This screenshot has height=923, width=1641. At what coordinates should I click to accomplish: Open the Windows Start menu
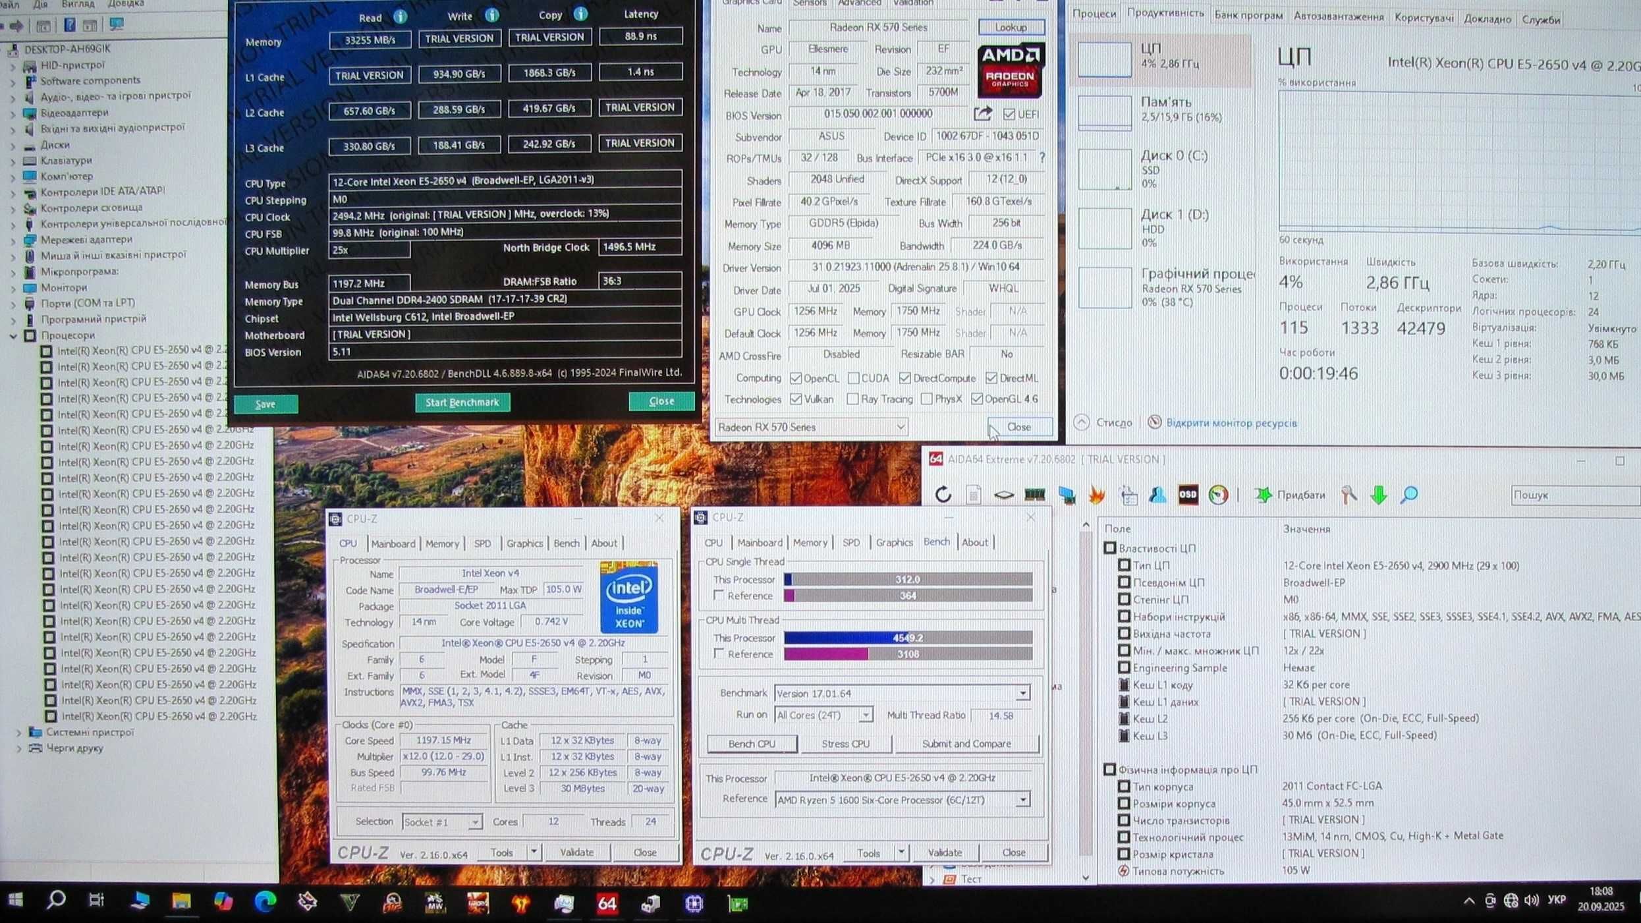[16, 900]
